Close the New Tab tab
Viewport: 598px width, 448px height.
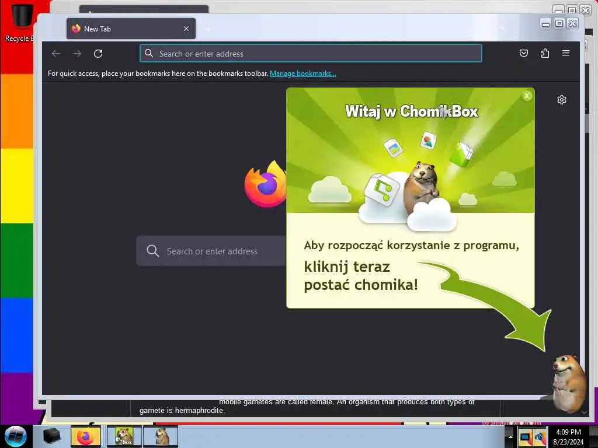pos(186,29)
